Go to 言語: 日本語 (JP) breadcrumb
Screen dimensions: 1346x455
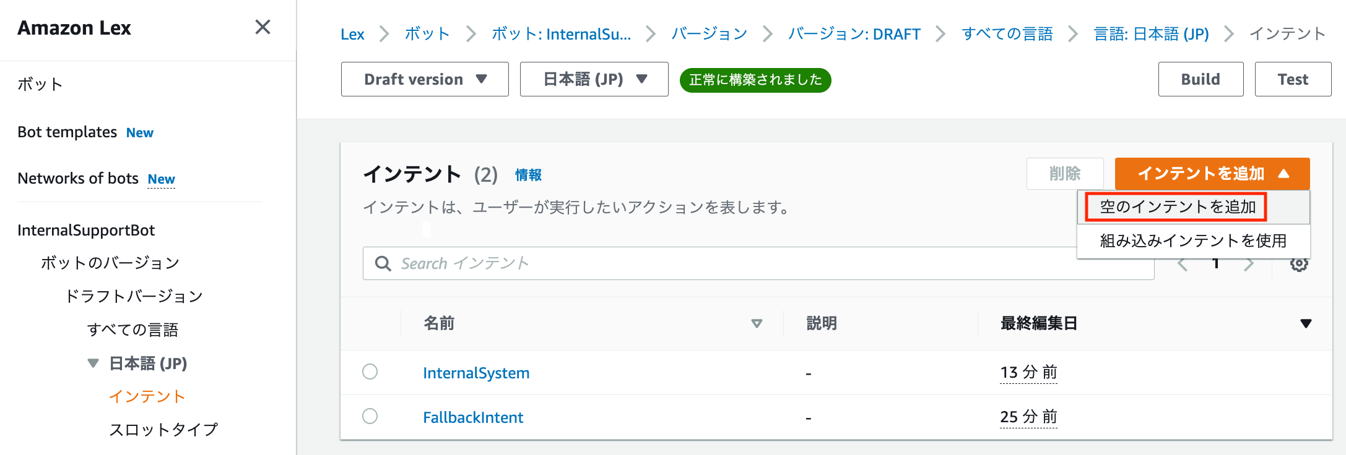1152,34
